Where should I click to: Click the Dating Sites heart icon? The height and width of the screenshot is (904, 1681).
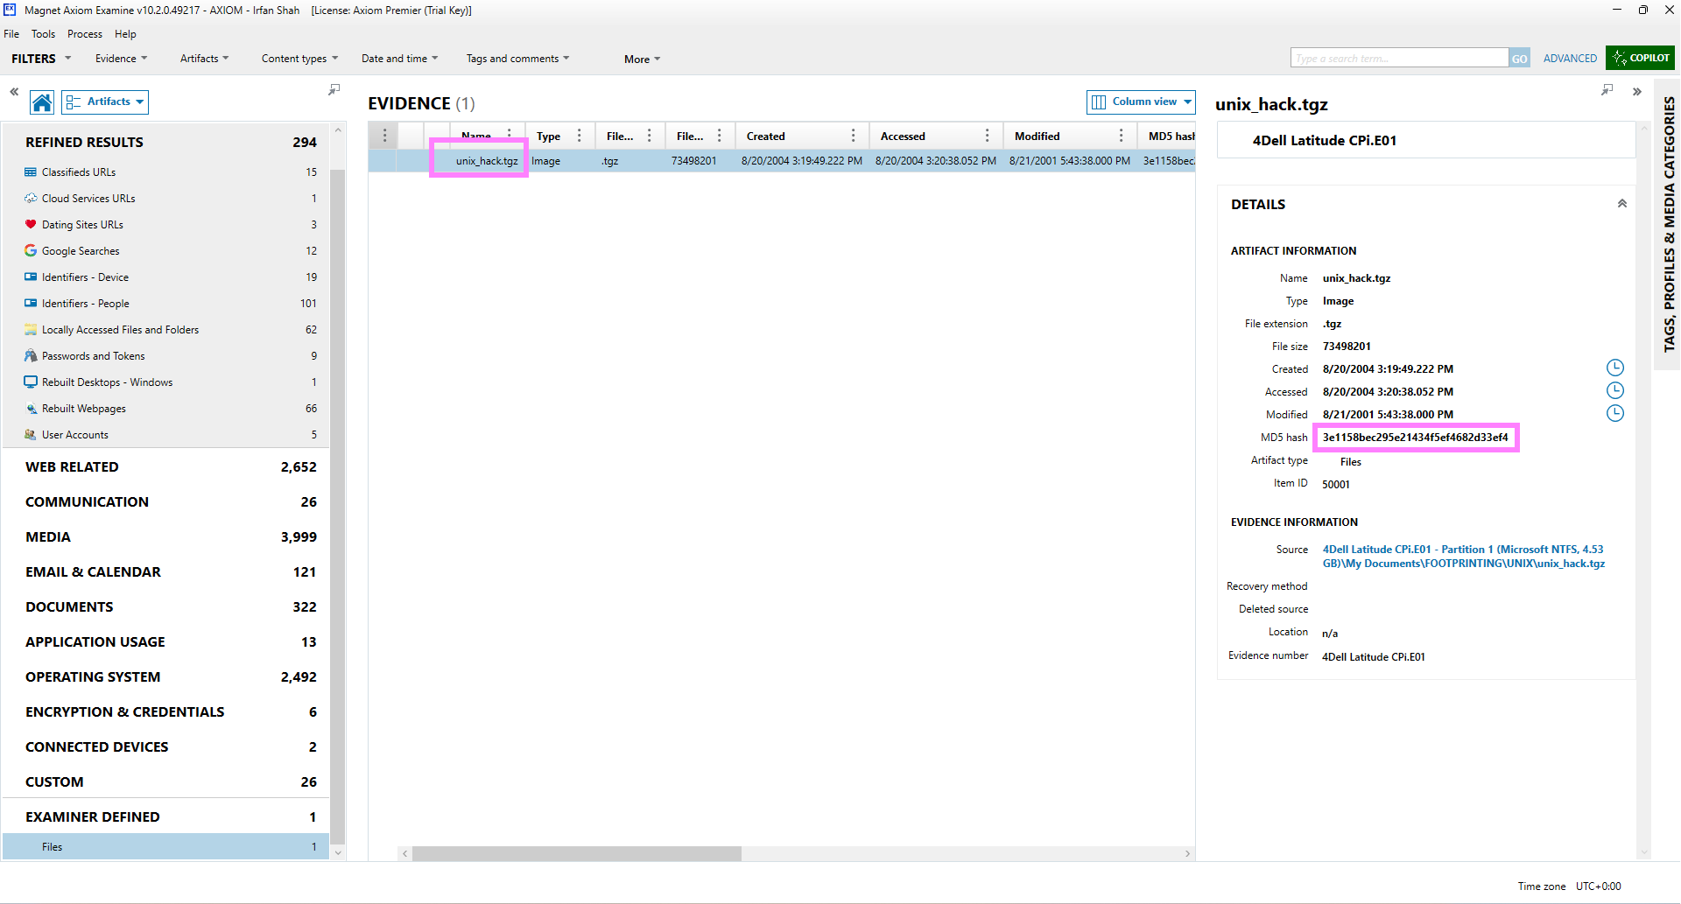tap(31, 225)
